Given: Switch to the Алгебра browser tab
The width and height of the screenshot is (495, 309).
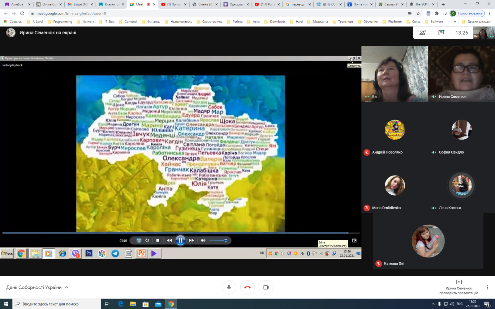Looking at the screenshot, I should coord(17,4).
